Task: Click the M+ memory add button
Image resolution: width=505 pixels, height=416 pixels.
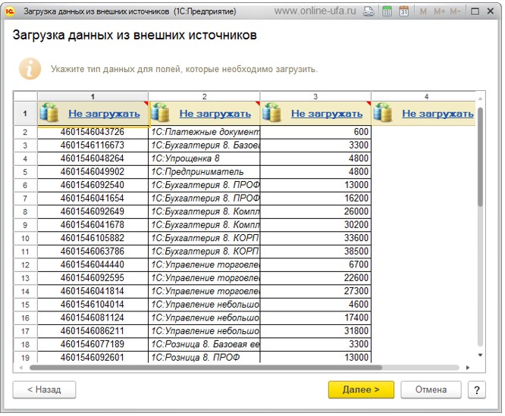Action: pos(438,12)
